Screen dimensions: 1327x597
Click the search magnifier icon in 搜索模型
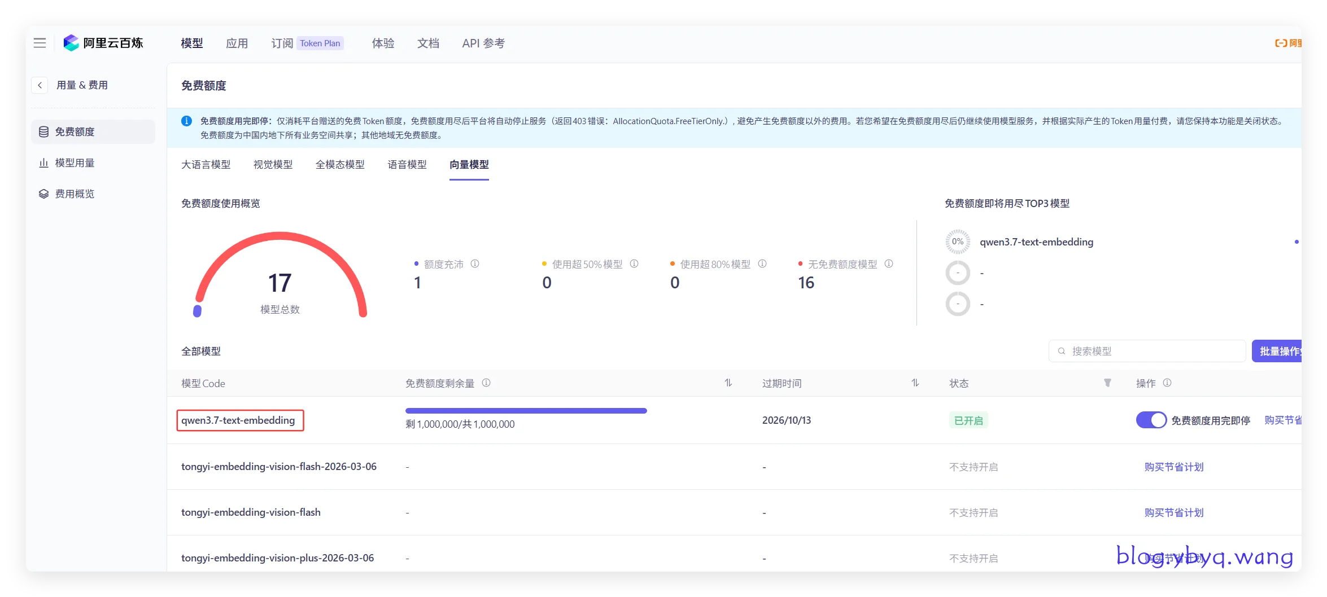coord(1062,351)
